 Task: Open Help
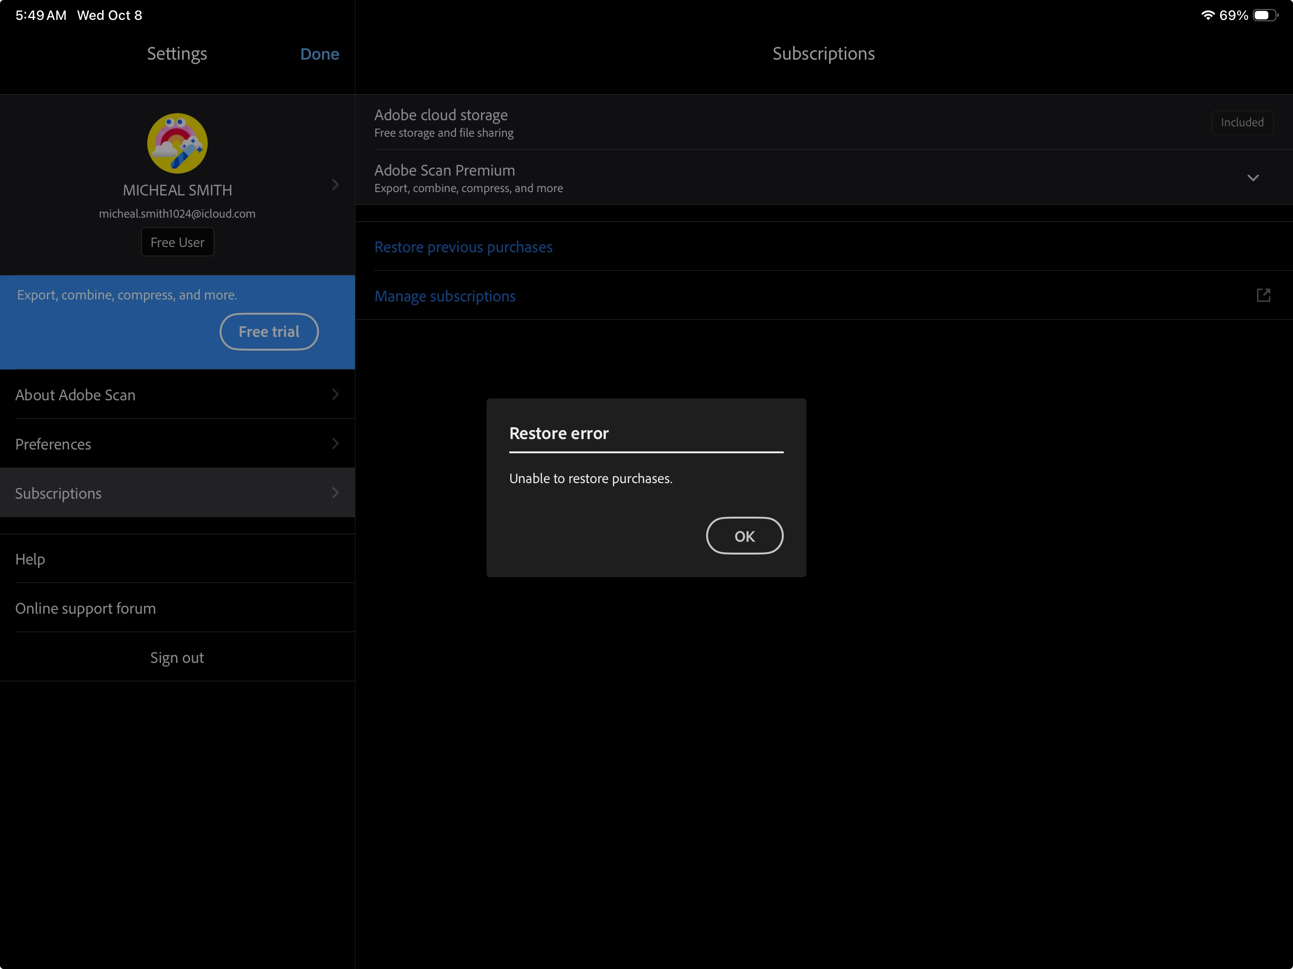point(30,559)
